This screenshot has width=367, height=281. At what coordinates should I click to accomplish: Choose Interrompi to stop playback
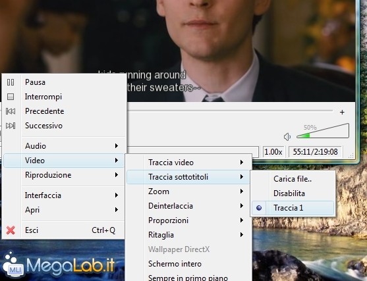point(64,97)
